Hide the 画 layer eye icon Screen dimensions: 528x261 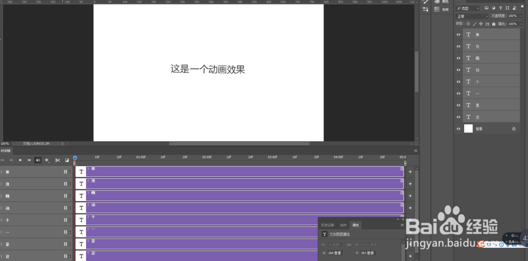pyautogui.click(x=458, y=58)
